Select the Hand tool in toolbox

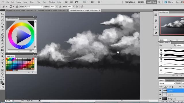tap(2, 74)
